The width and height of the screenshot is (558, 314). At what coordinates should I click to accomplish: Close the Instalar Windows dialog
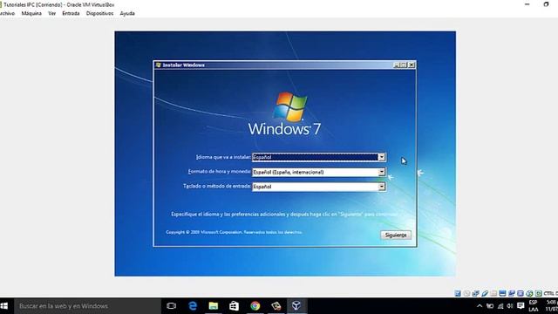[x=412, y=65]
